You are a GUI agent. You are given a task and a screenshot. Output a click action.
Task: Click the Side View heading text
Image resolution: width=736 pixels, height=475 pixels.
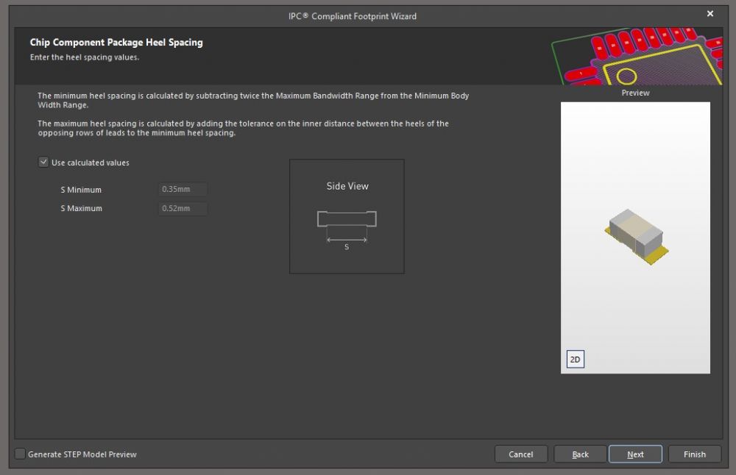(347, 187)
